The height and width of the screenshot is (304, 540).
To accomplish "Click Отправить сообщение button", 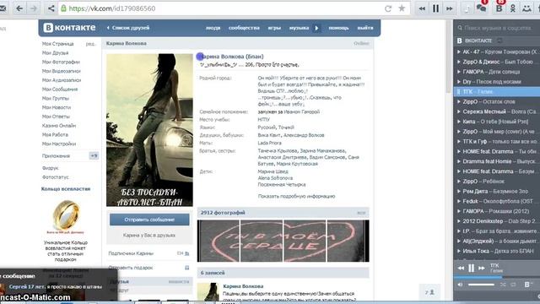I will [x=149, y=220].
